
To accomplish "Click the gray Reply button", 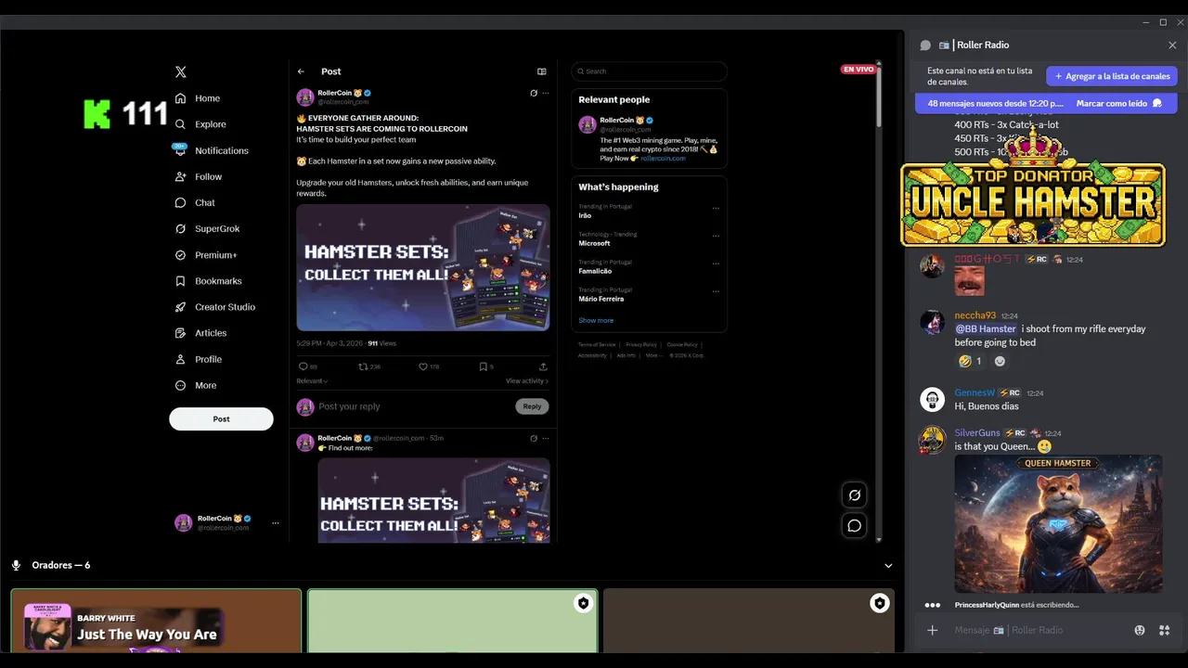I will pyautogui.click(x=532, y=406).
